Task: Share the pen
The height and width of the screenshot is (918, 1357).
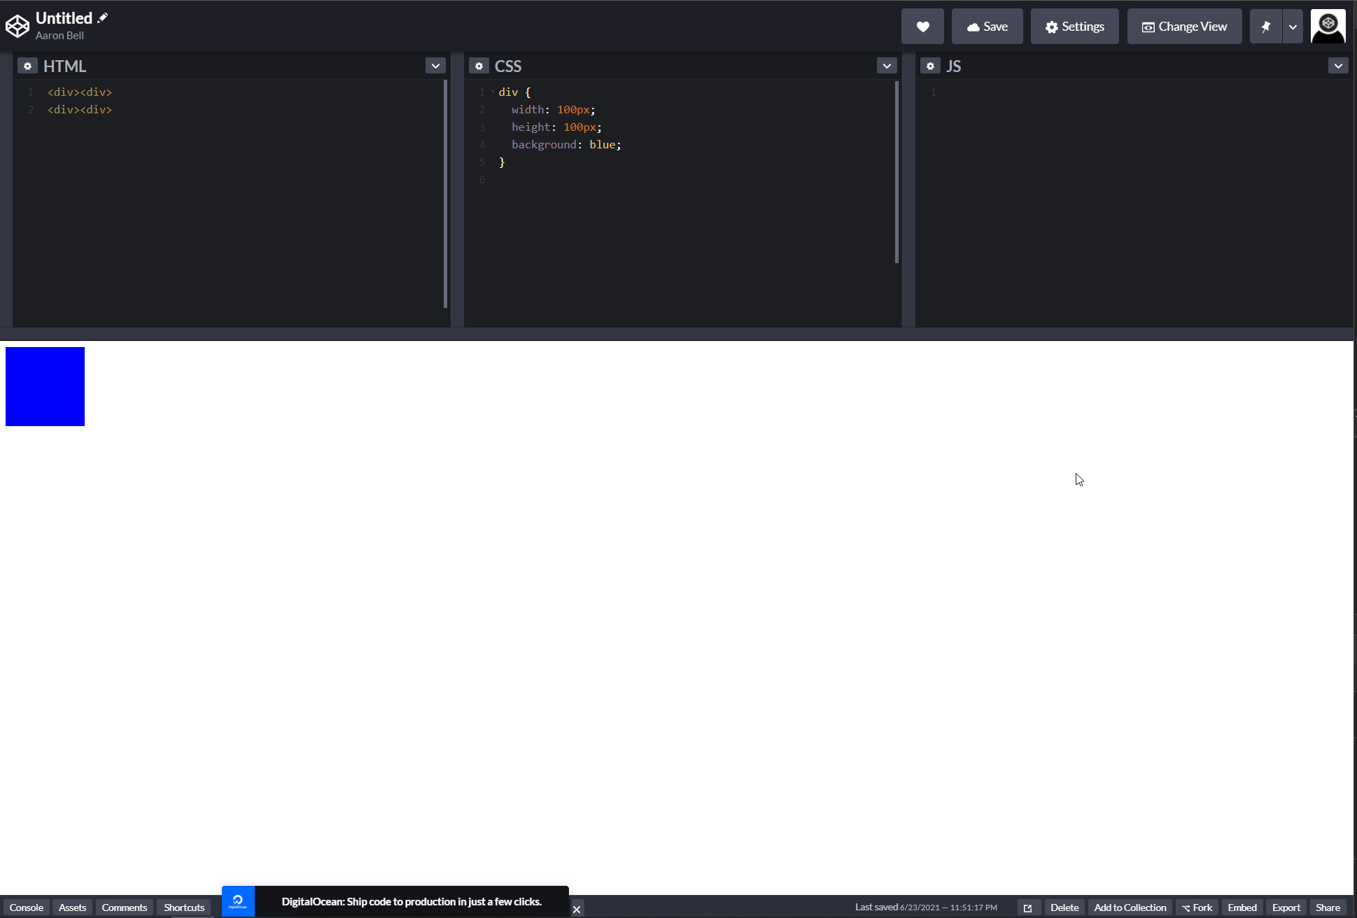Action: [1328, 908]
